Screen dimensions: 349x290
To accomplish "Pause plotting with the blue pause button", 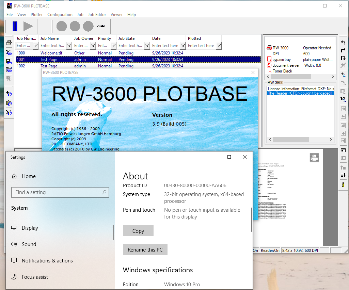I will point(15,26).
